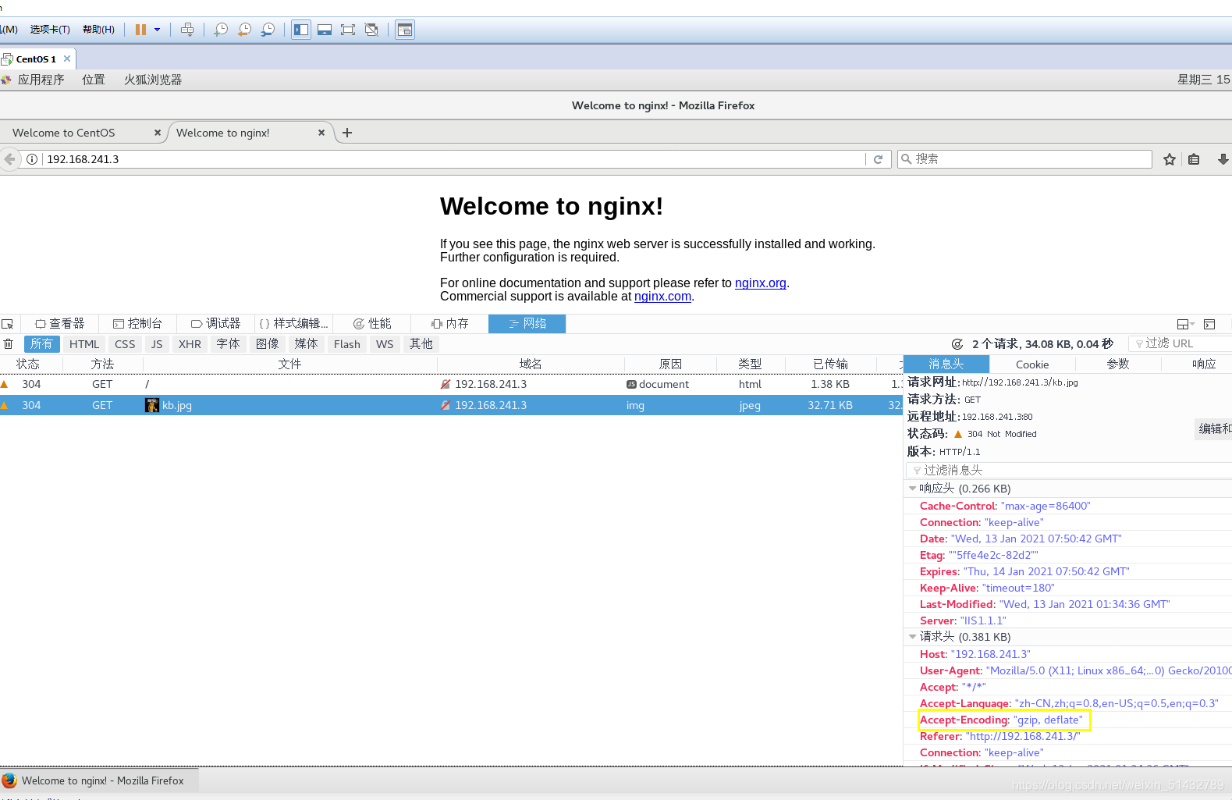This screenshot has height=800, width=1232.
Task: Open the 查看器 inspector panel
Action: click(60, 324)
